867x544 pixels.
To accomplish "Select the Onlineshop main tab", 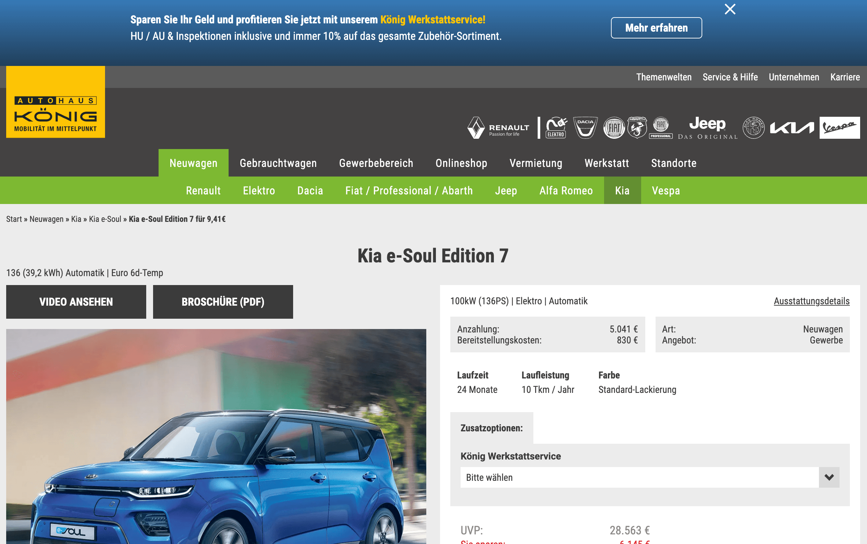I will pyautogui.click(x=461, y=163).
